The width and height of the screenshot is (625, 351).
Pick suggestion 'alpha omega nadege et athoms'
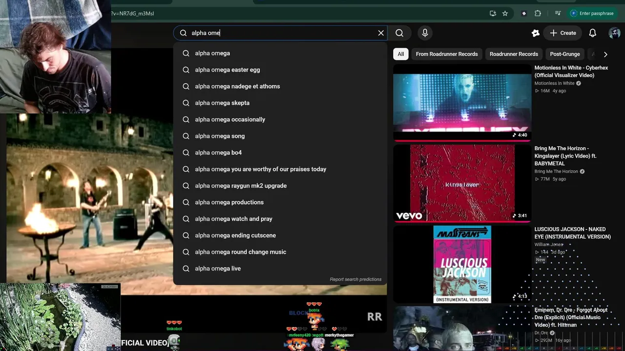click(280, 86)
